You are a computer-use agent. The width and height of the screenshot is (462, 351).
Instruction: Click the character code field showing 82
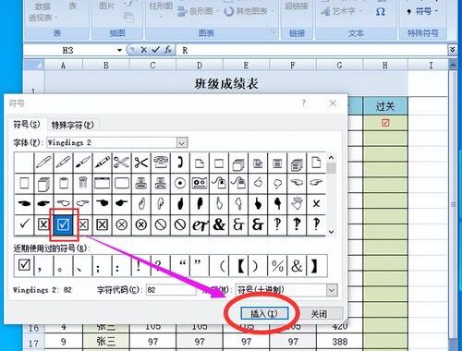click(x=171, y=290)
